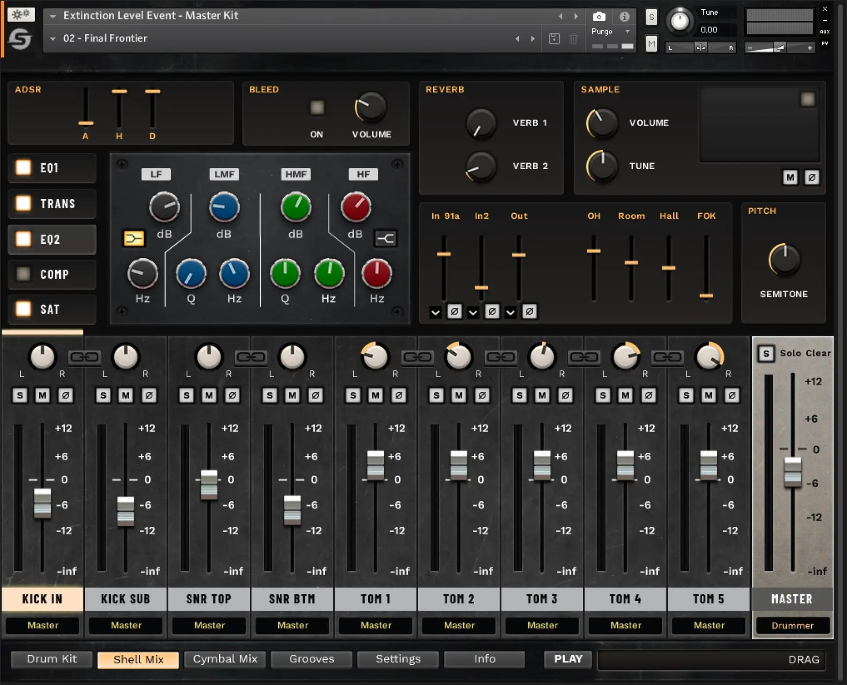847x685 pixels.
Task: Toggle the Bleed ON switch
Action: (317, 107)
